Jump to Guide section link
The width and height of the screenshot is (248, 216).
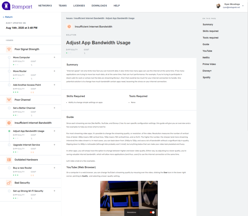[x=206, y=44]
